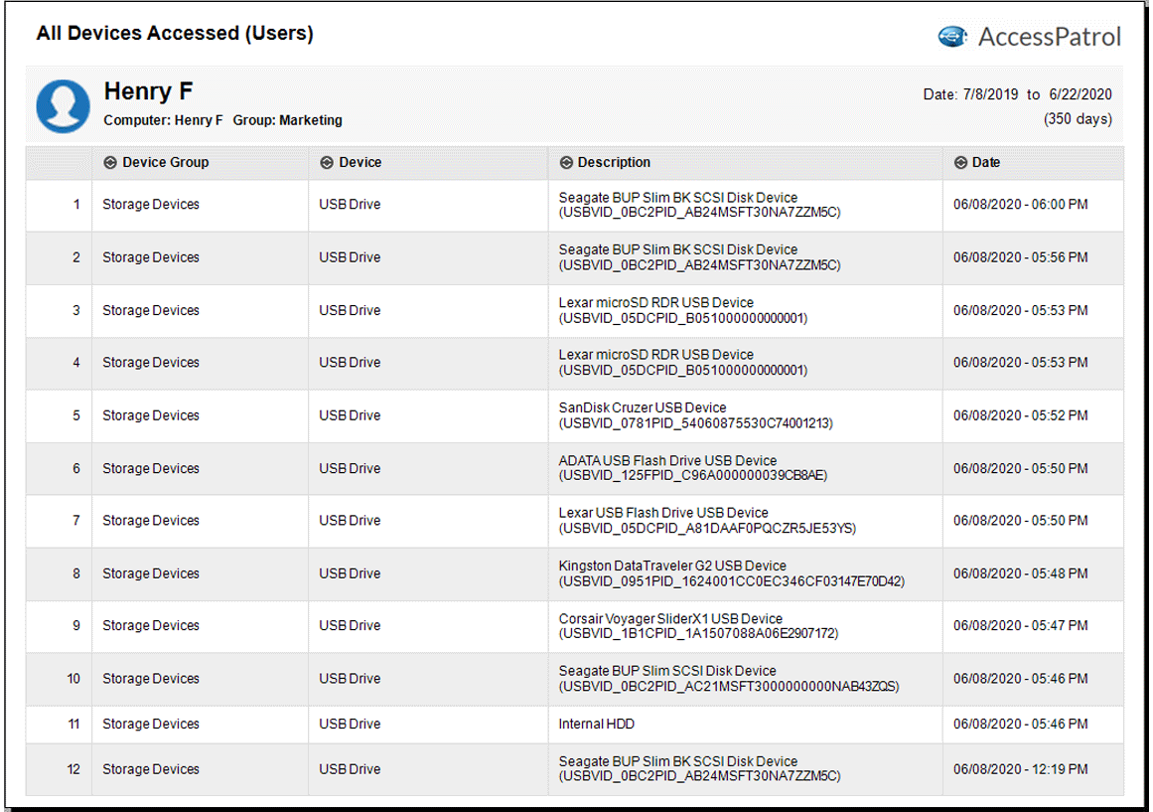1153x812 pixels.
Task: Select the Henry F user name
Action: click(149, 91)
